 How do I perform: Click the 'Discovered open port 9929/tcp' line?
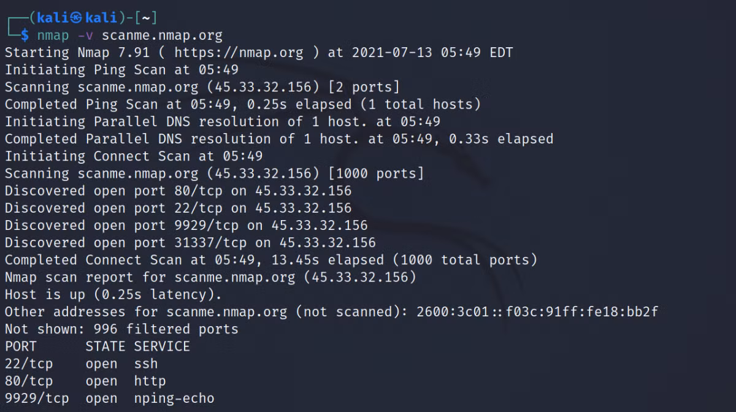click(x=186, y=225)
